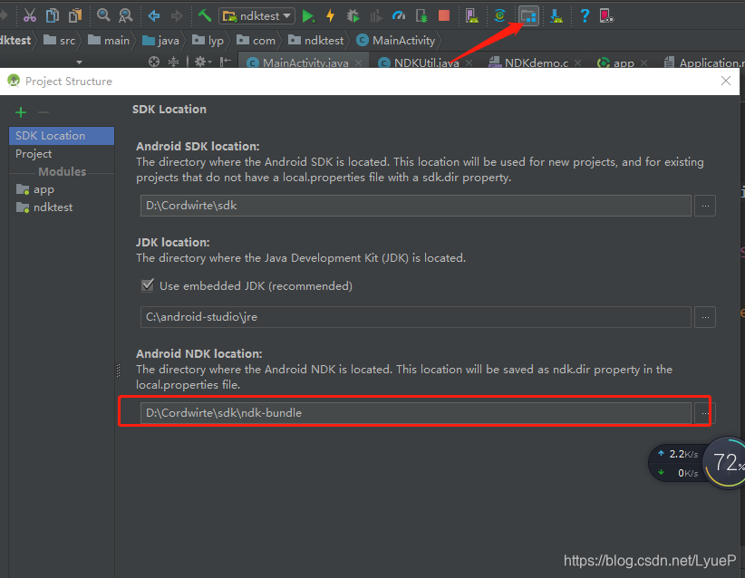Click the Apply Changes lightning icon
This screenshot has height=578, width=745.
point(330,15)
